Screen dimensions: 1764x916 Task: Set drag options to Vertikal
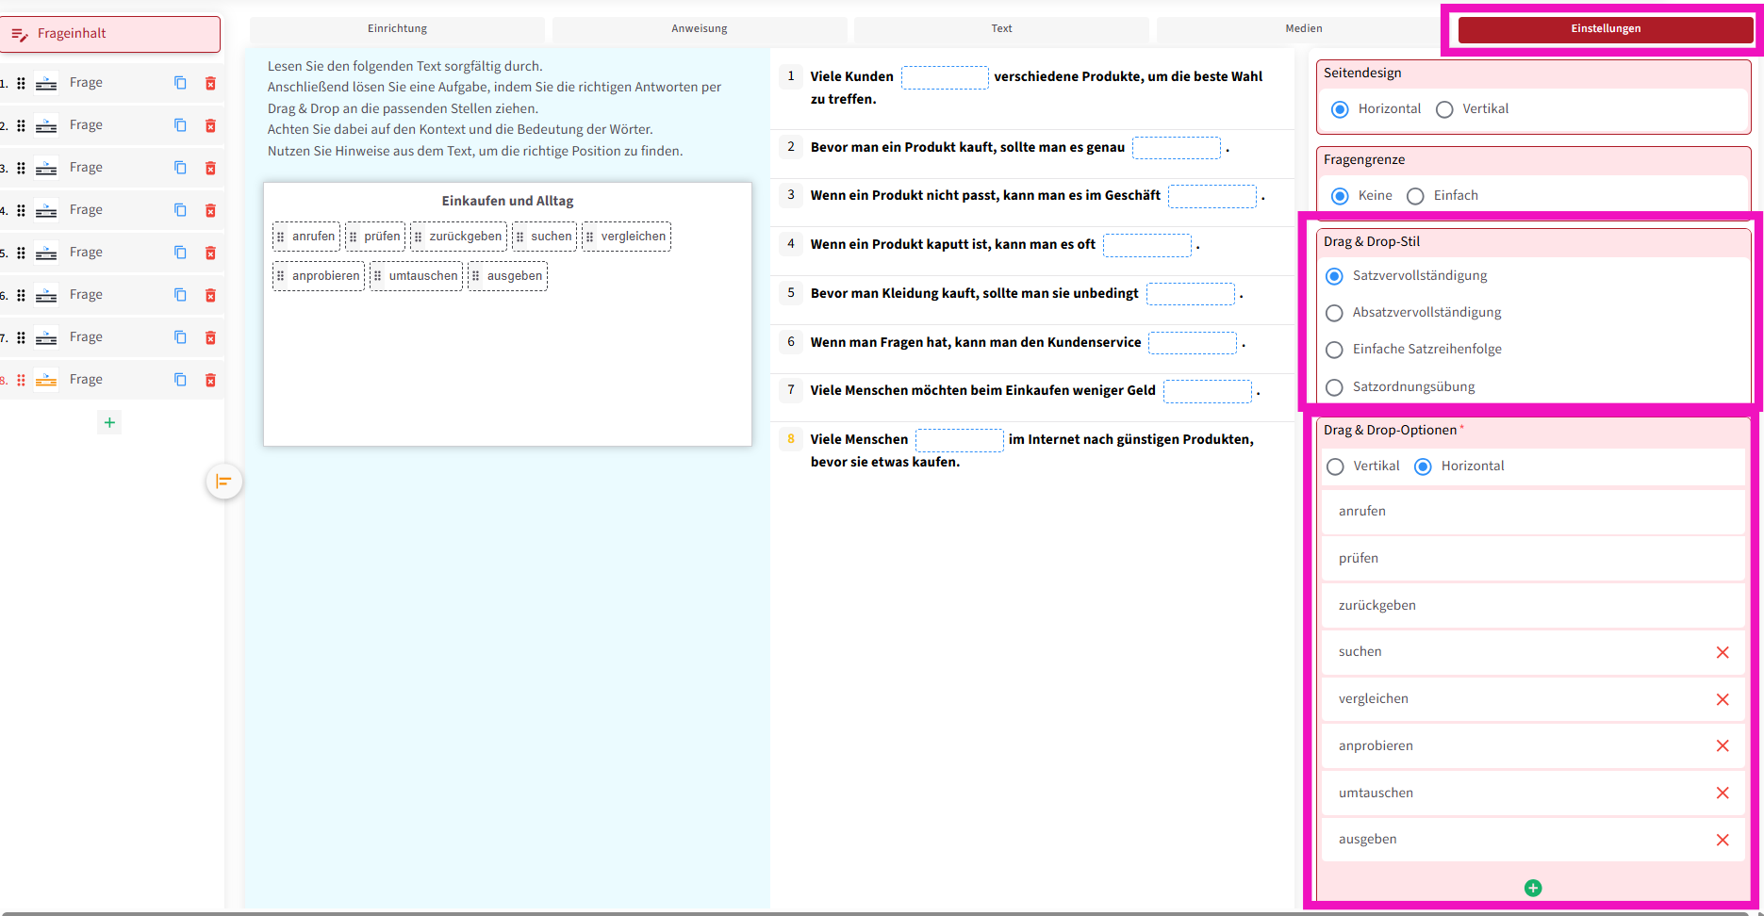coord(1335,466)
